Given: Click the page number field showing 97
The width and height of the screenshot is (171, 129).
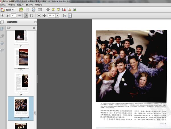Looking at the screenshot, I should click(13, 15).
